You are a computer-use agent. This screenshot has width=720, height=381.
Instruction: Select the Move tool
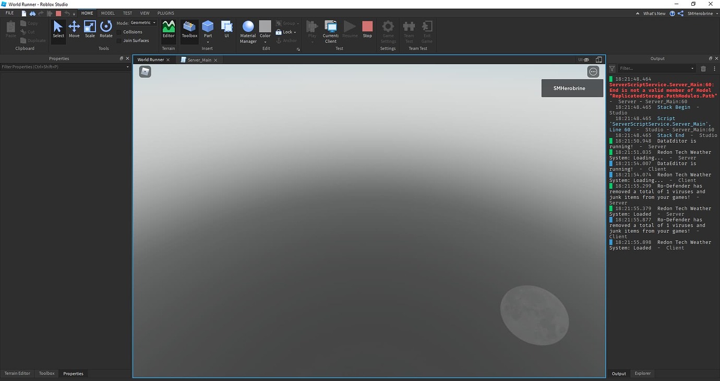(x=74, y=30)
